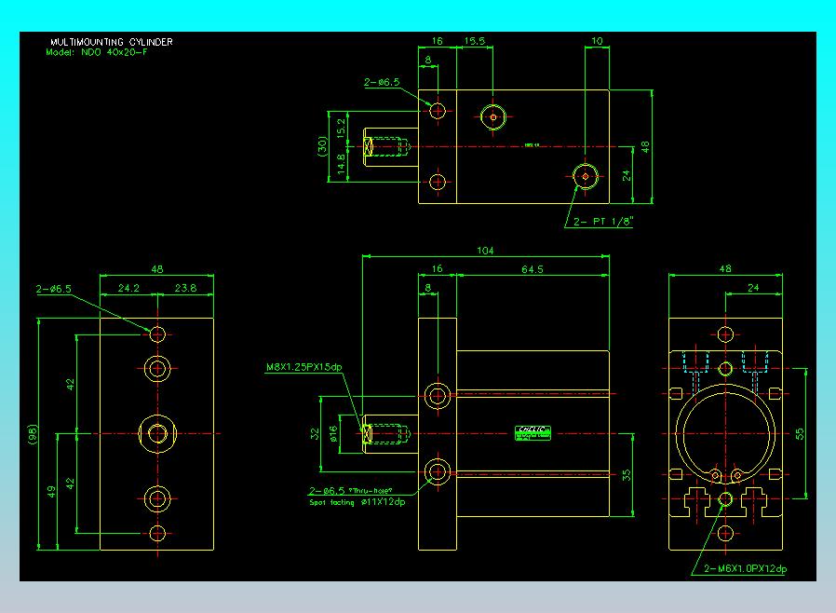Image resolution: width=836 pixels, height=613 pixels.
Task: Select the '2- PT 1/8"' port callout
Action: (x=603, y=222)
